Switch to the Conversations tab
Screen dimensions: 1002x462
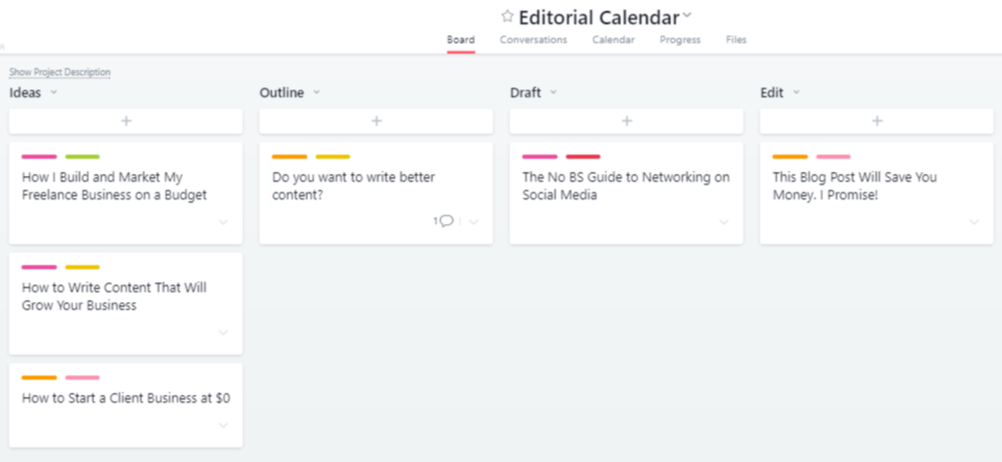click(533, 40)
